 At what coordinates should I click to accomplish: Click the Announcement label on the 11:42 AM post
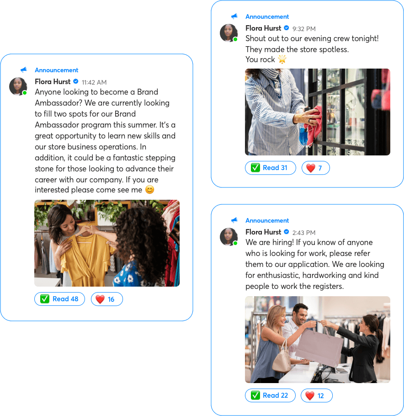pos(57,70)
